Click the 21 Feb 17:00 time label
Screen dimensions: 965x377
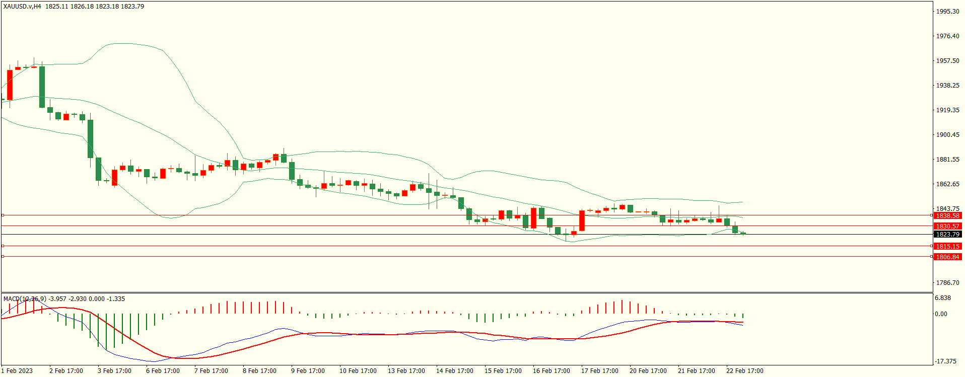click(696, 371)
